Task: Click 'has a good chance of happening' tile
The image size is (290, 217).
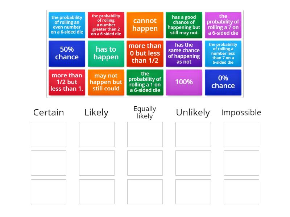Action: (184, 25)
